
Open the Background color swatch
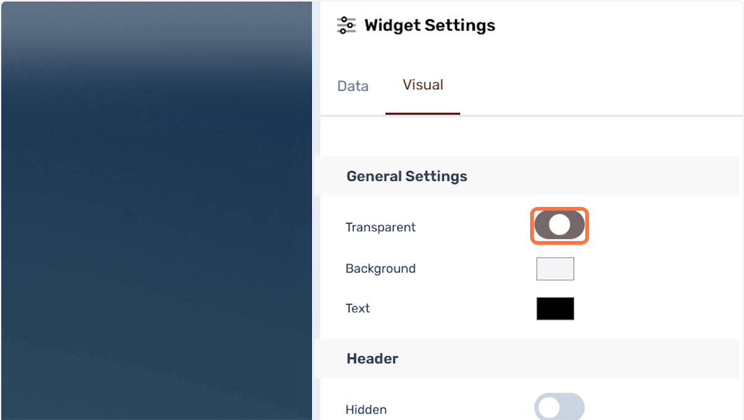coord(555,269)
